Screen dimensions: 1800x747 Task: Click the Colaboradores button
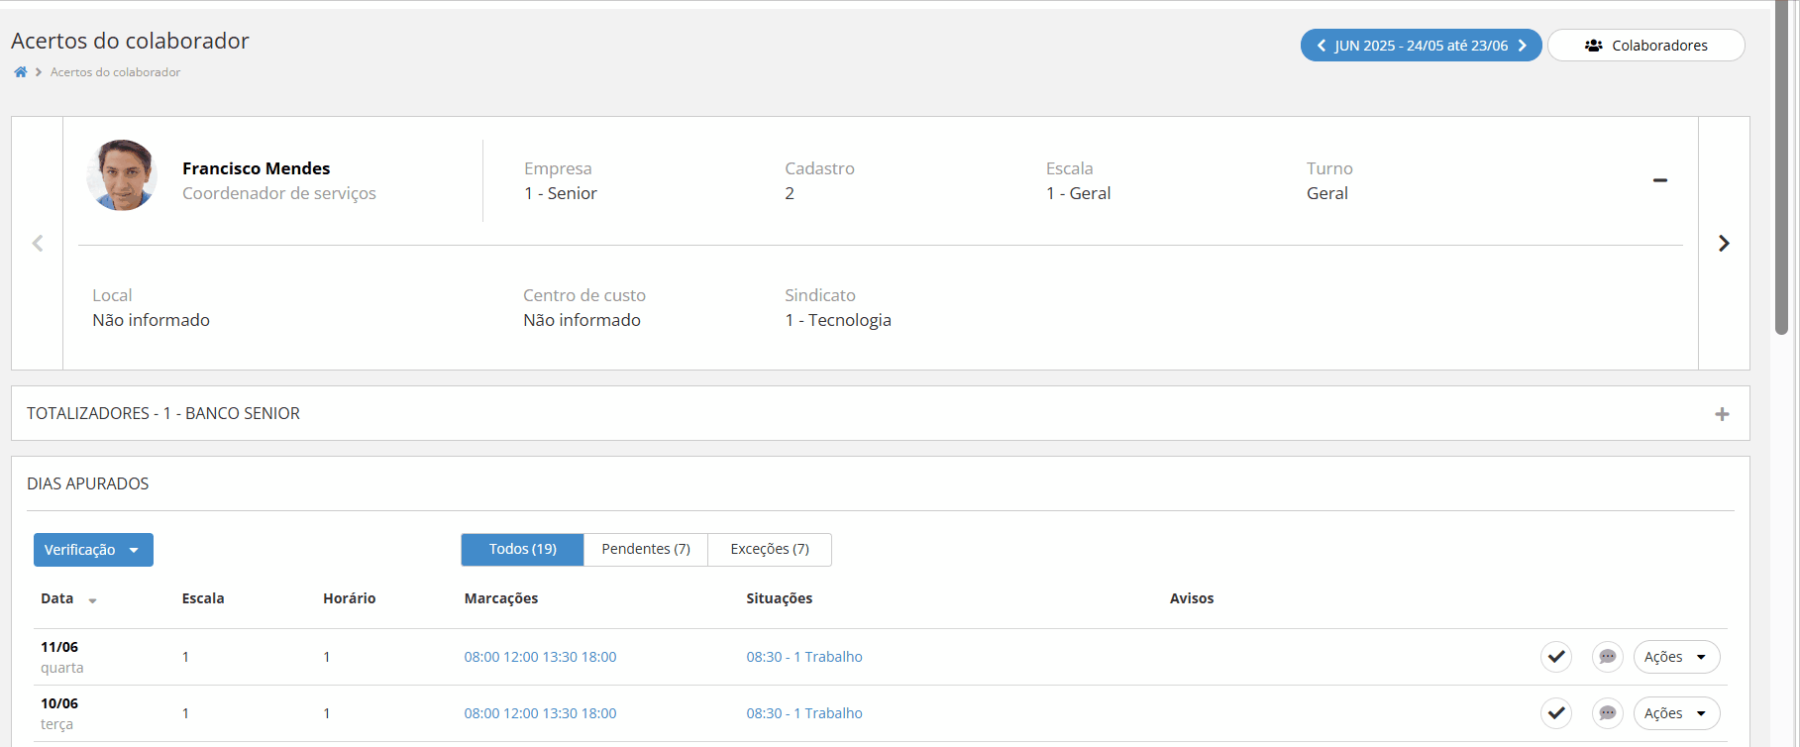[x=1645, y=46]
